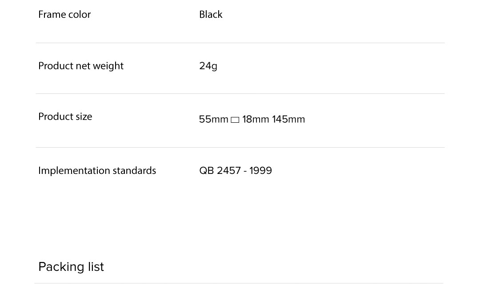Click the word "weight" in the net weight label

point(108,66)
